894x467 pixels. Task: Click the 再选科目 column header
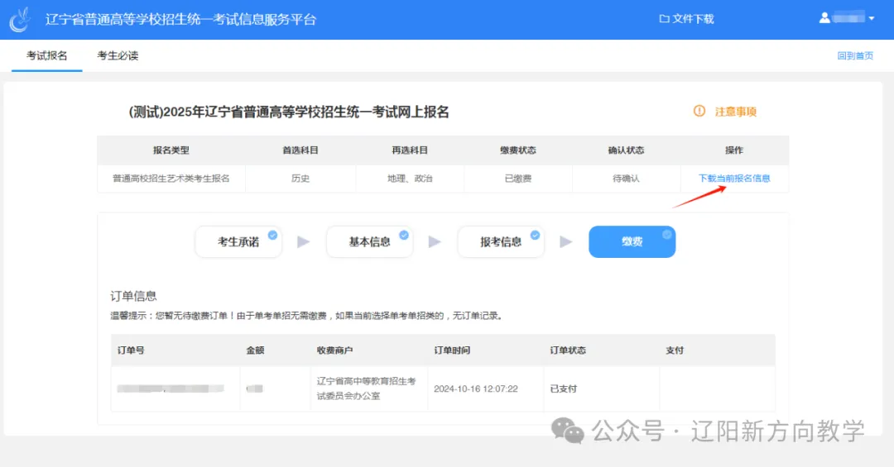410,150
